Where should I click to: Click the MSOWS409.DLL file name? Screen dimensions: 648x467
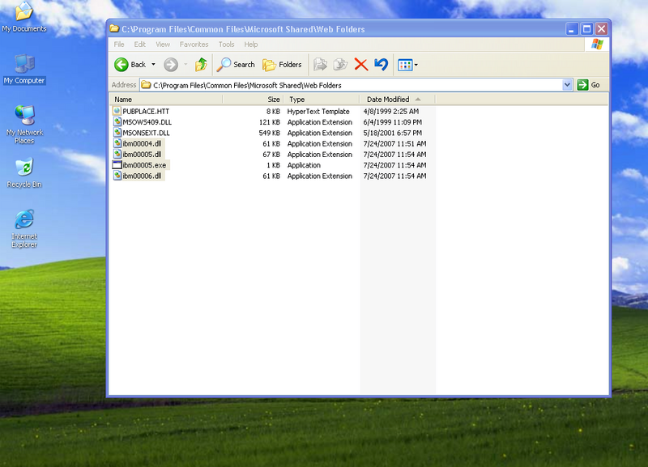coord(147,122)
